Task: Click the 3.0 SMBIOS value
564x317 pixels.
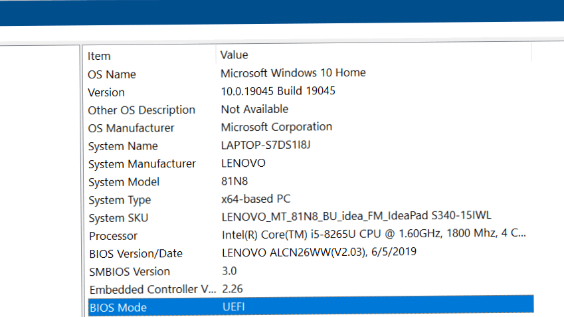Action: point(229,271)
